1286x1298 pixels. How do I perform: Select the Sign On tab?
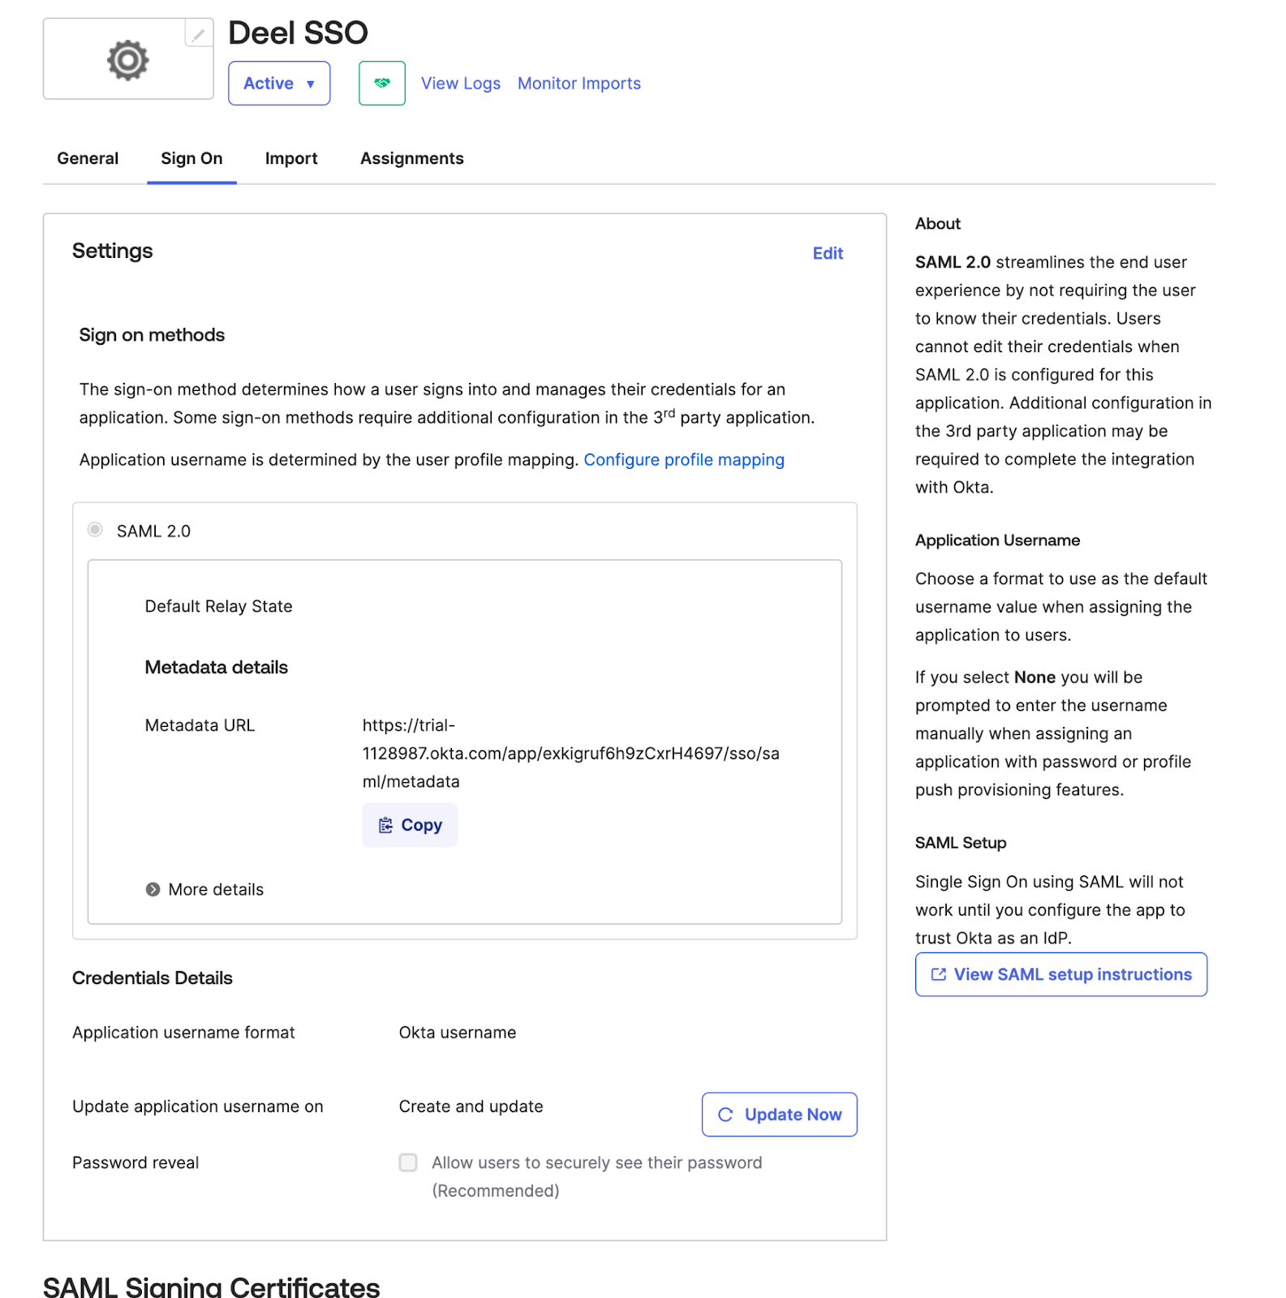point(191,158)
